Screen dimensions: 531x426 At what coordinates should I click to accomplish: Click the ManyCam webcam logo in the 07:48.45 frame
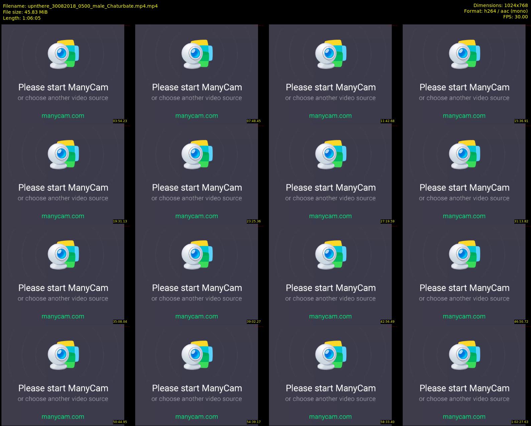(x=197, y=54)
